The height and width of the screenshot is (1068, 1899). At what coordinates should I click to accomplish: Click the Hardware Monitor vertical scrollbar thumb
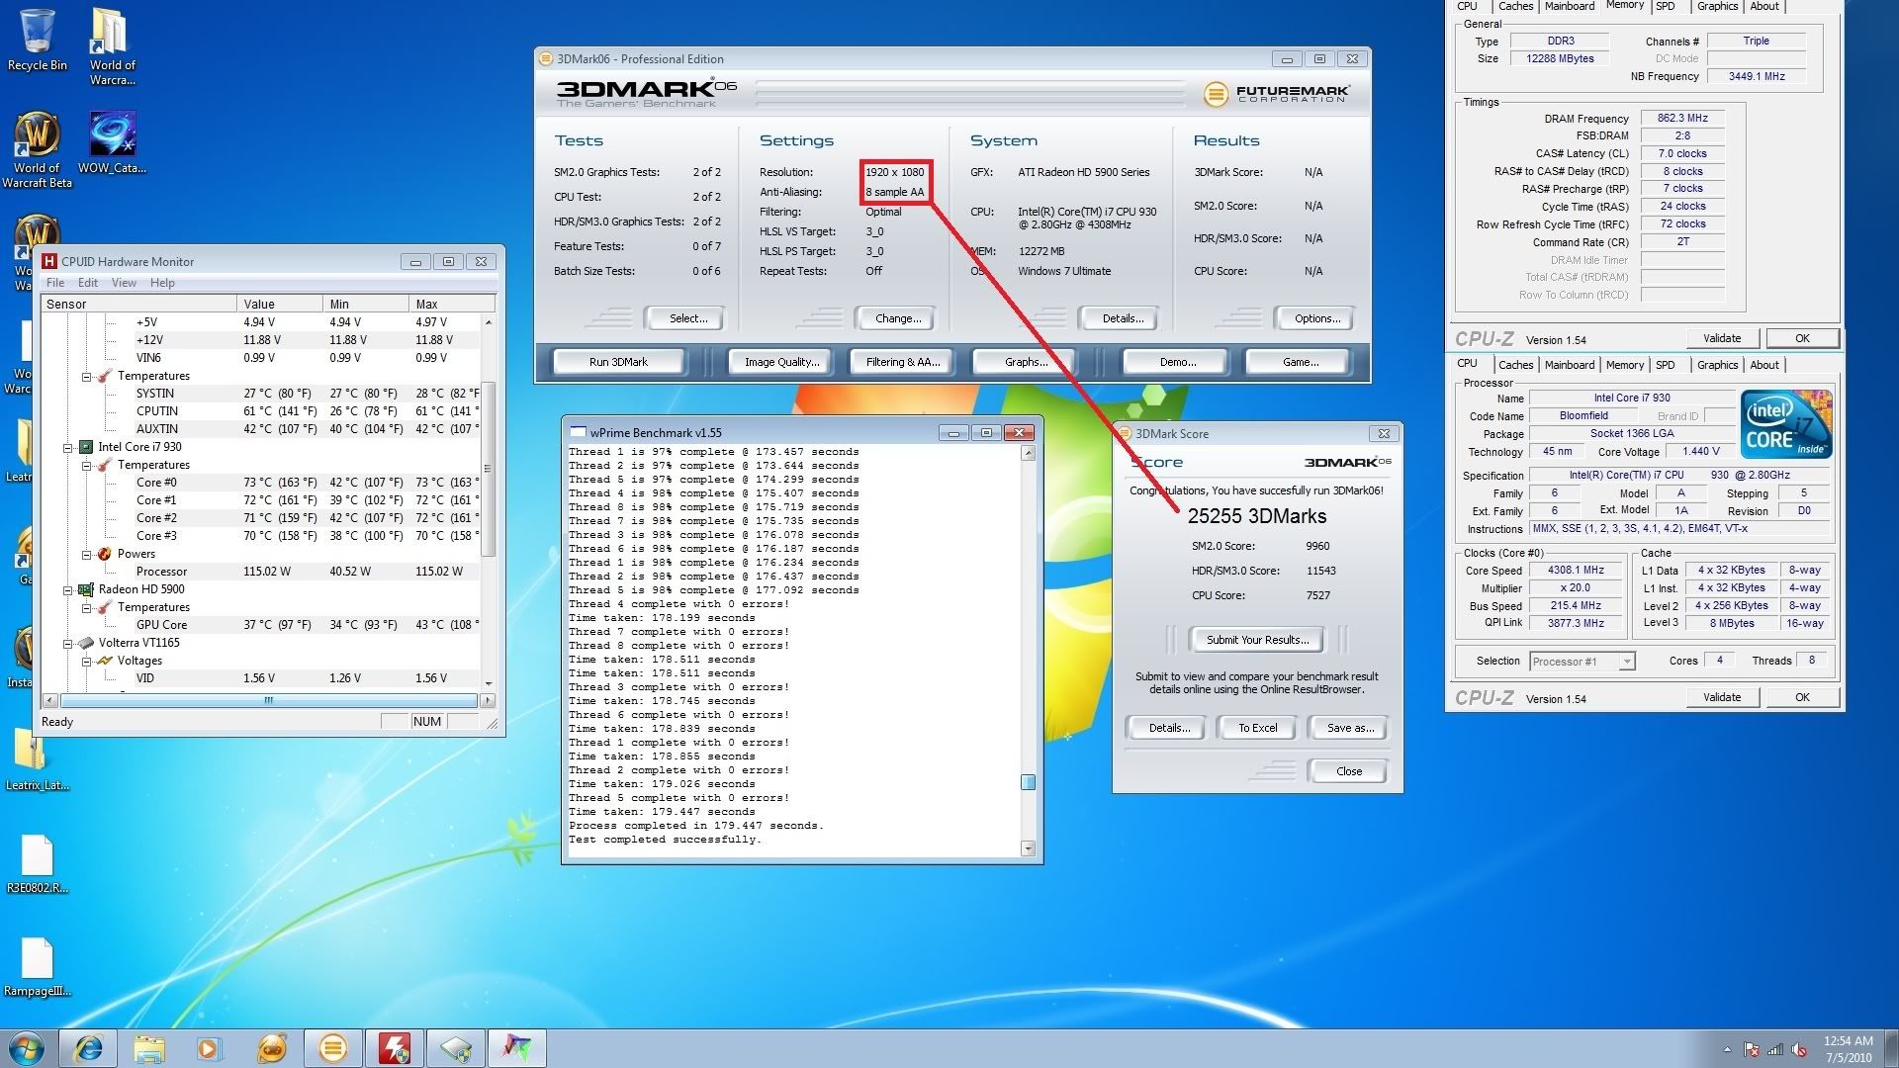[488, 470]
